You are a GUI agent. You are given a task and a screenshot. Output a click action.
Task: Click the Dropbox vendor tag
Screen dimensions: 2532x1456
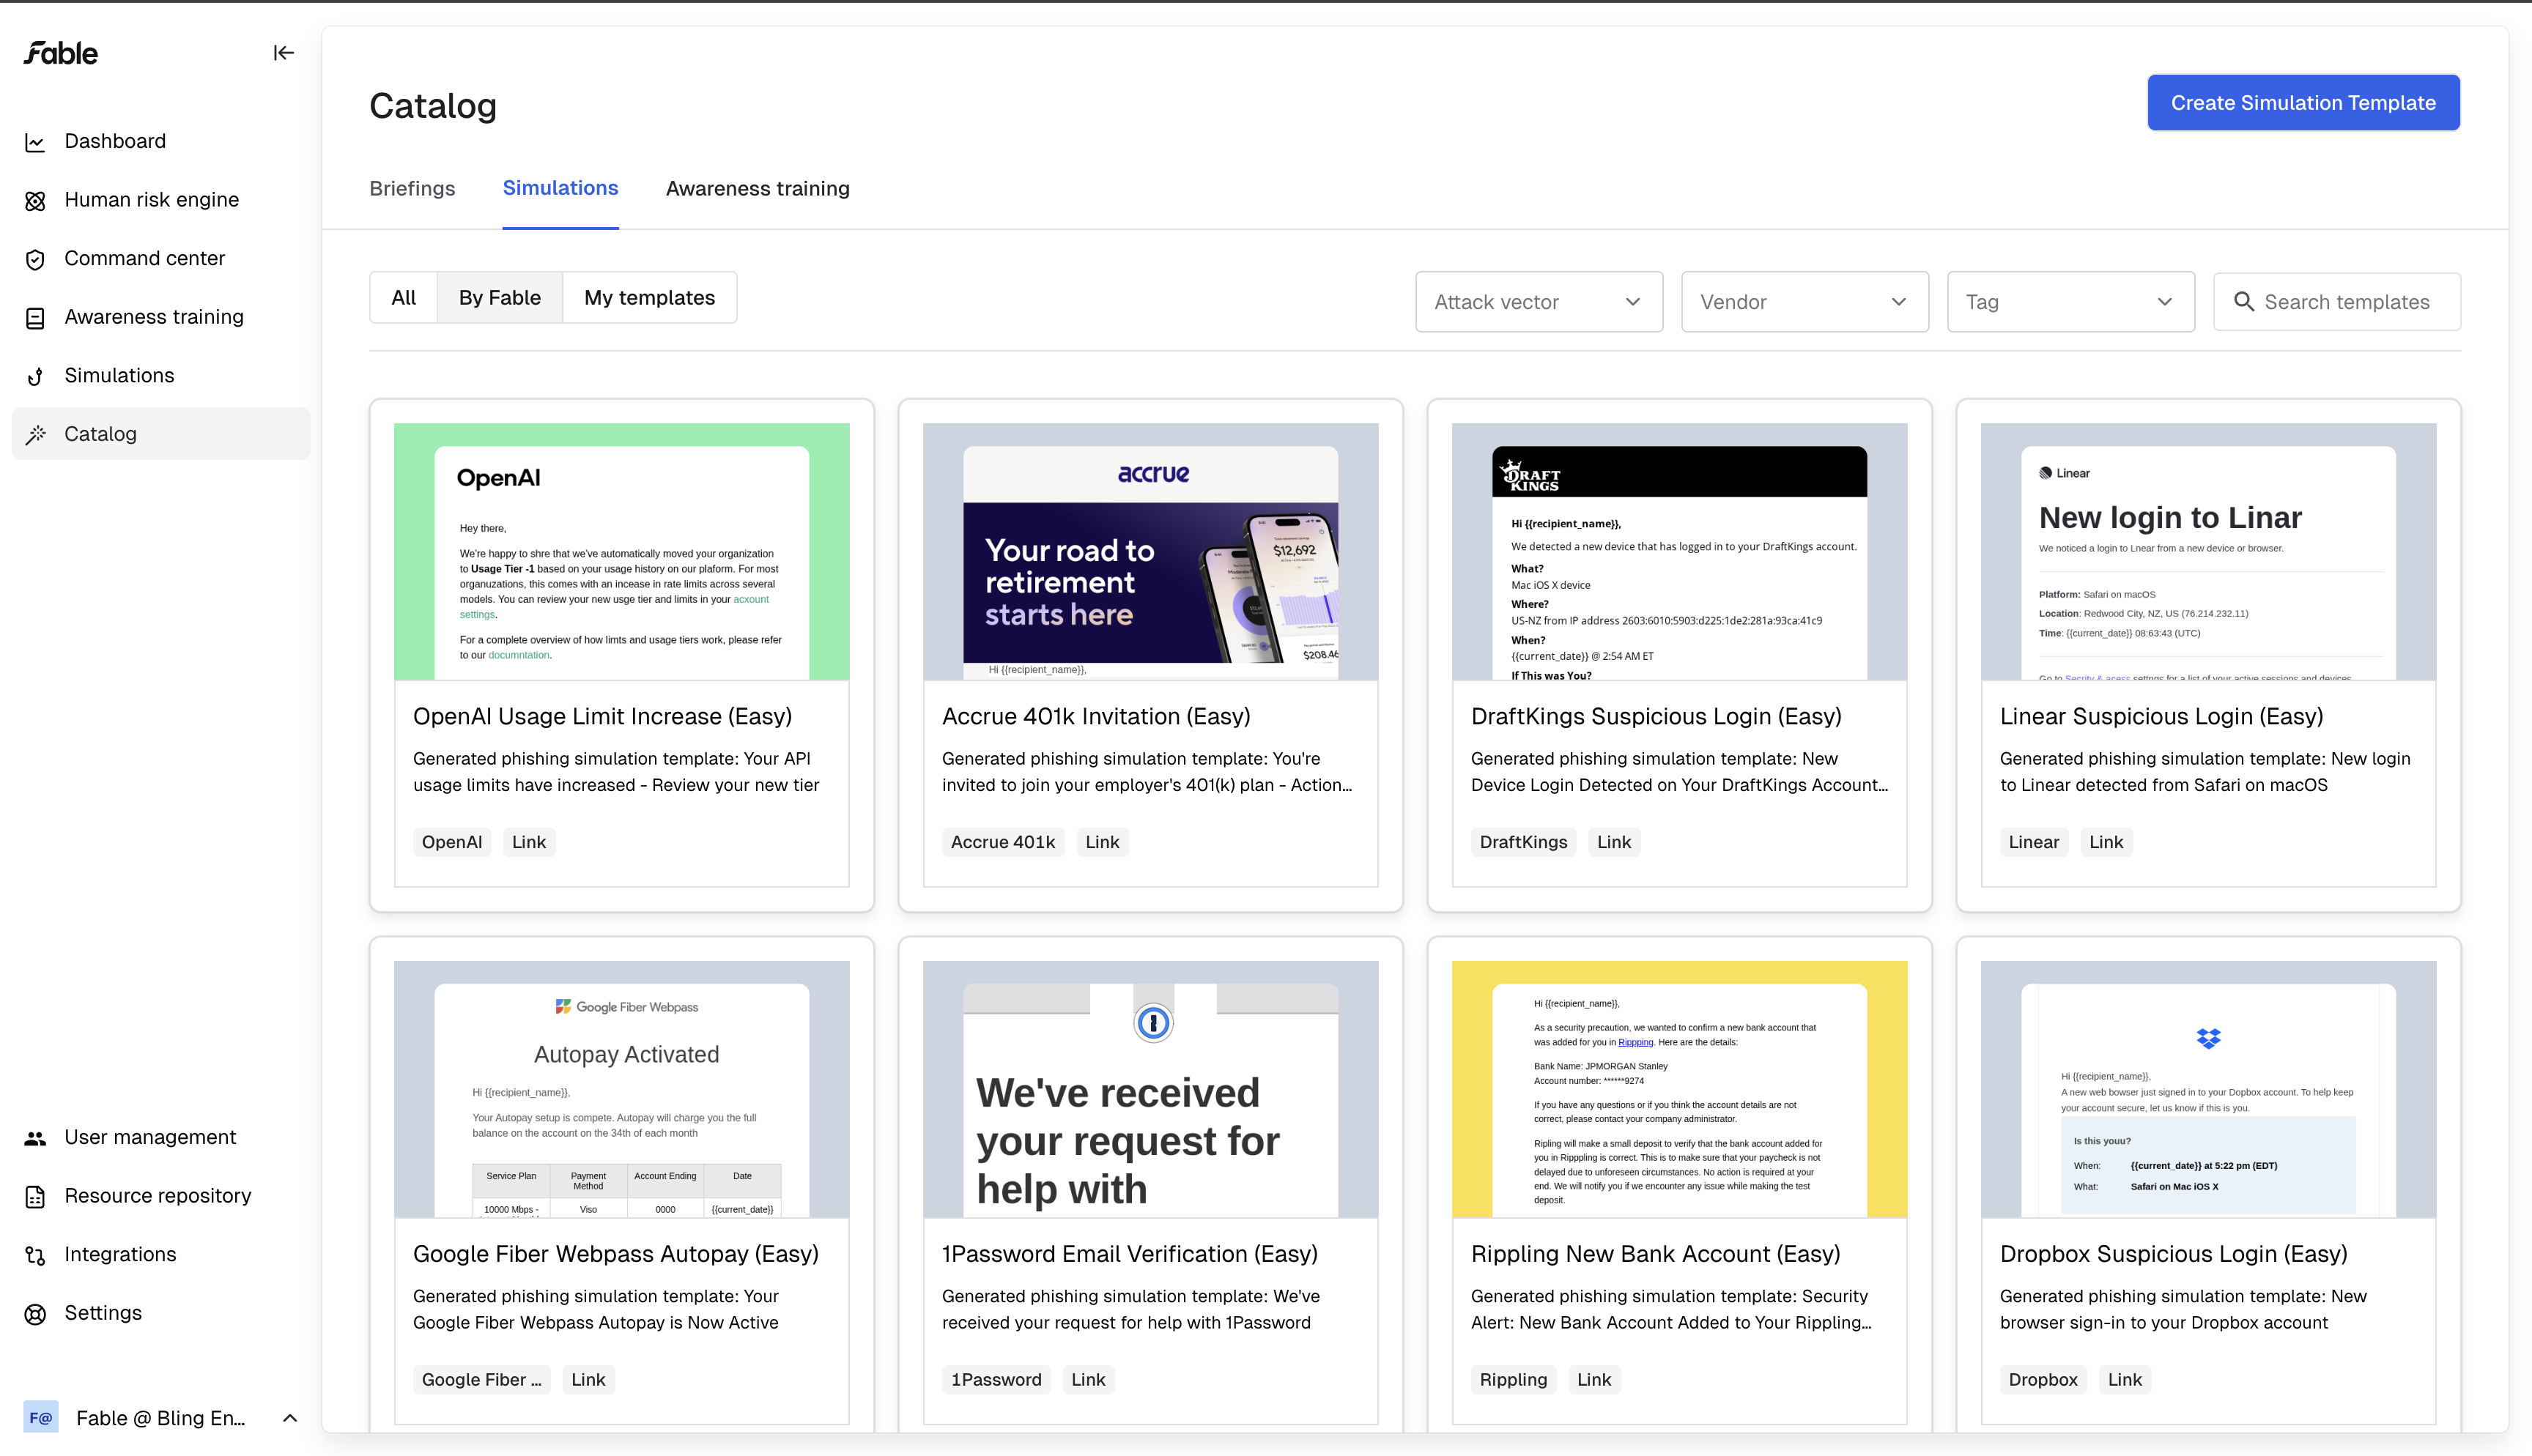(2043, 1381)
